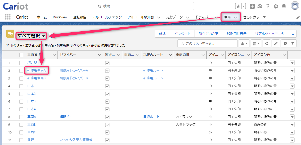Select row checkbox for 栢之間1

pyautogui.click(x=21, y=63)
